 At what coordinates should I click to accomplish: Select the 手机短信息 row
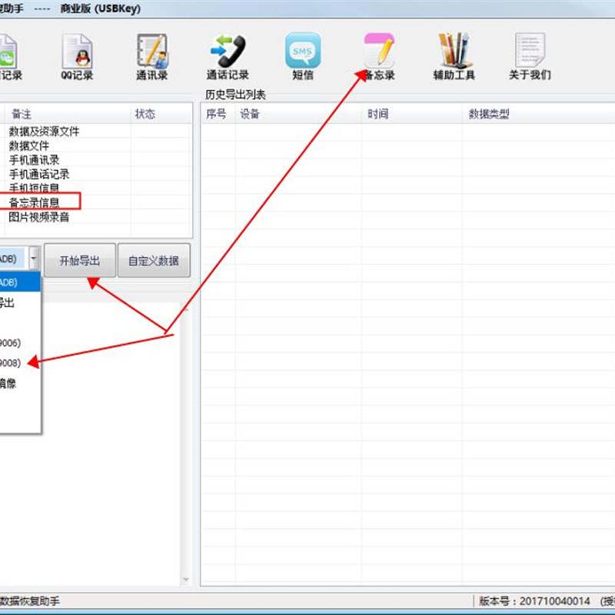click(x=96, y=188)
